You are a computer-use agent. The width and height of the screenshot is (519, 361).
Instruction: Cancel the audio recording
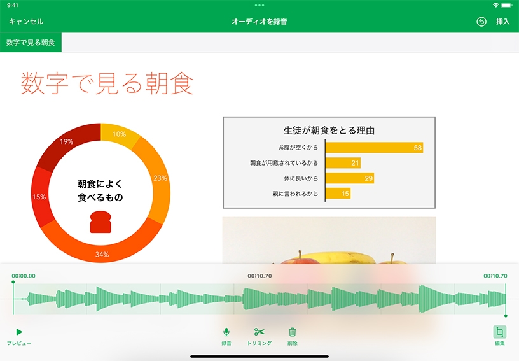(x=26, y=22)
